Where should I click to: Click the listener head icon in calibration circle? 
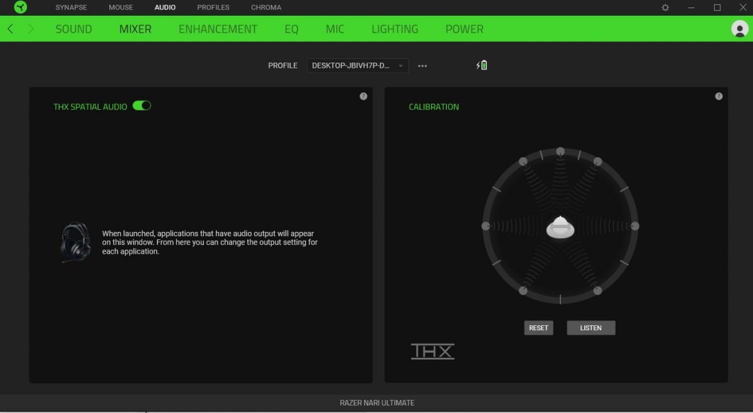560,227
